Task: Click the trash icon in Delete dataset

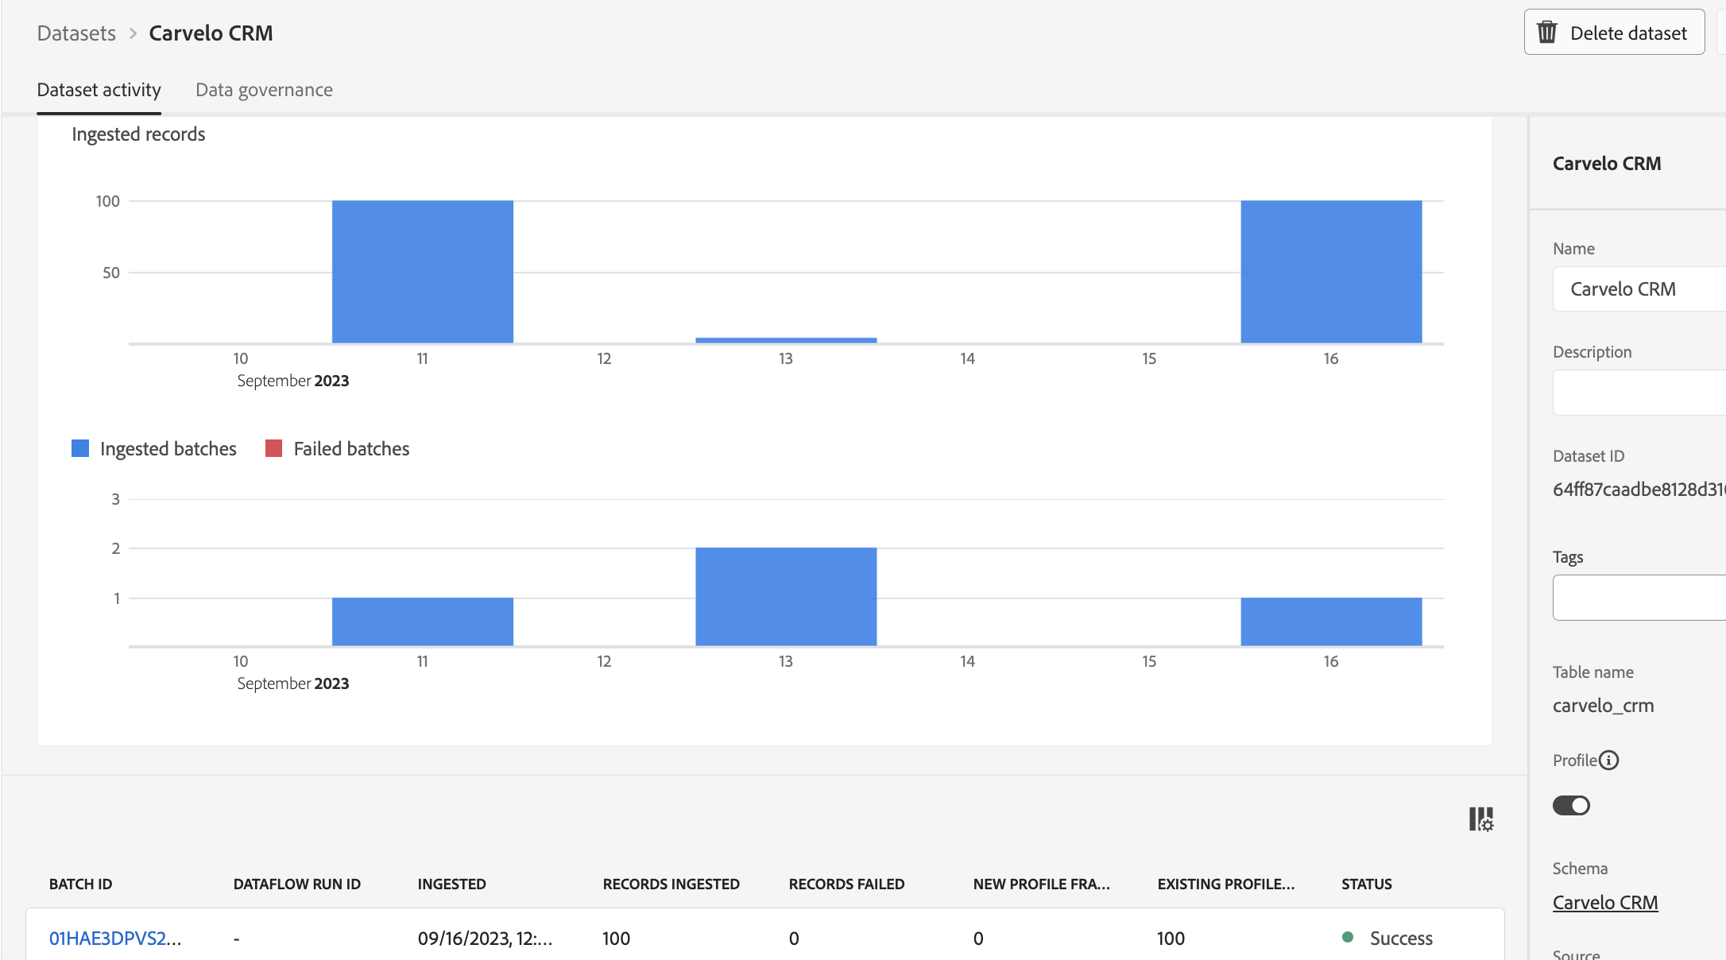Action: click(x=1546, y=33)
